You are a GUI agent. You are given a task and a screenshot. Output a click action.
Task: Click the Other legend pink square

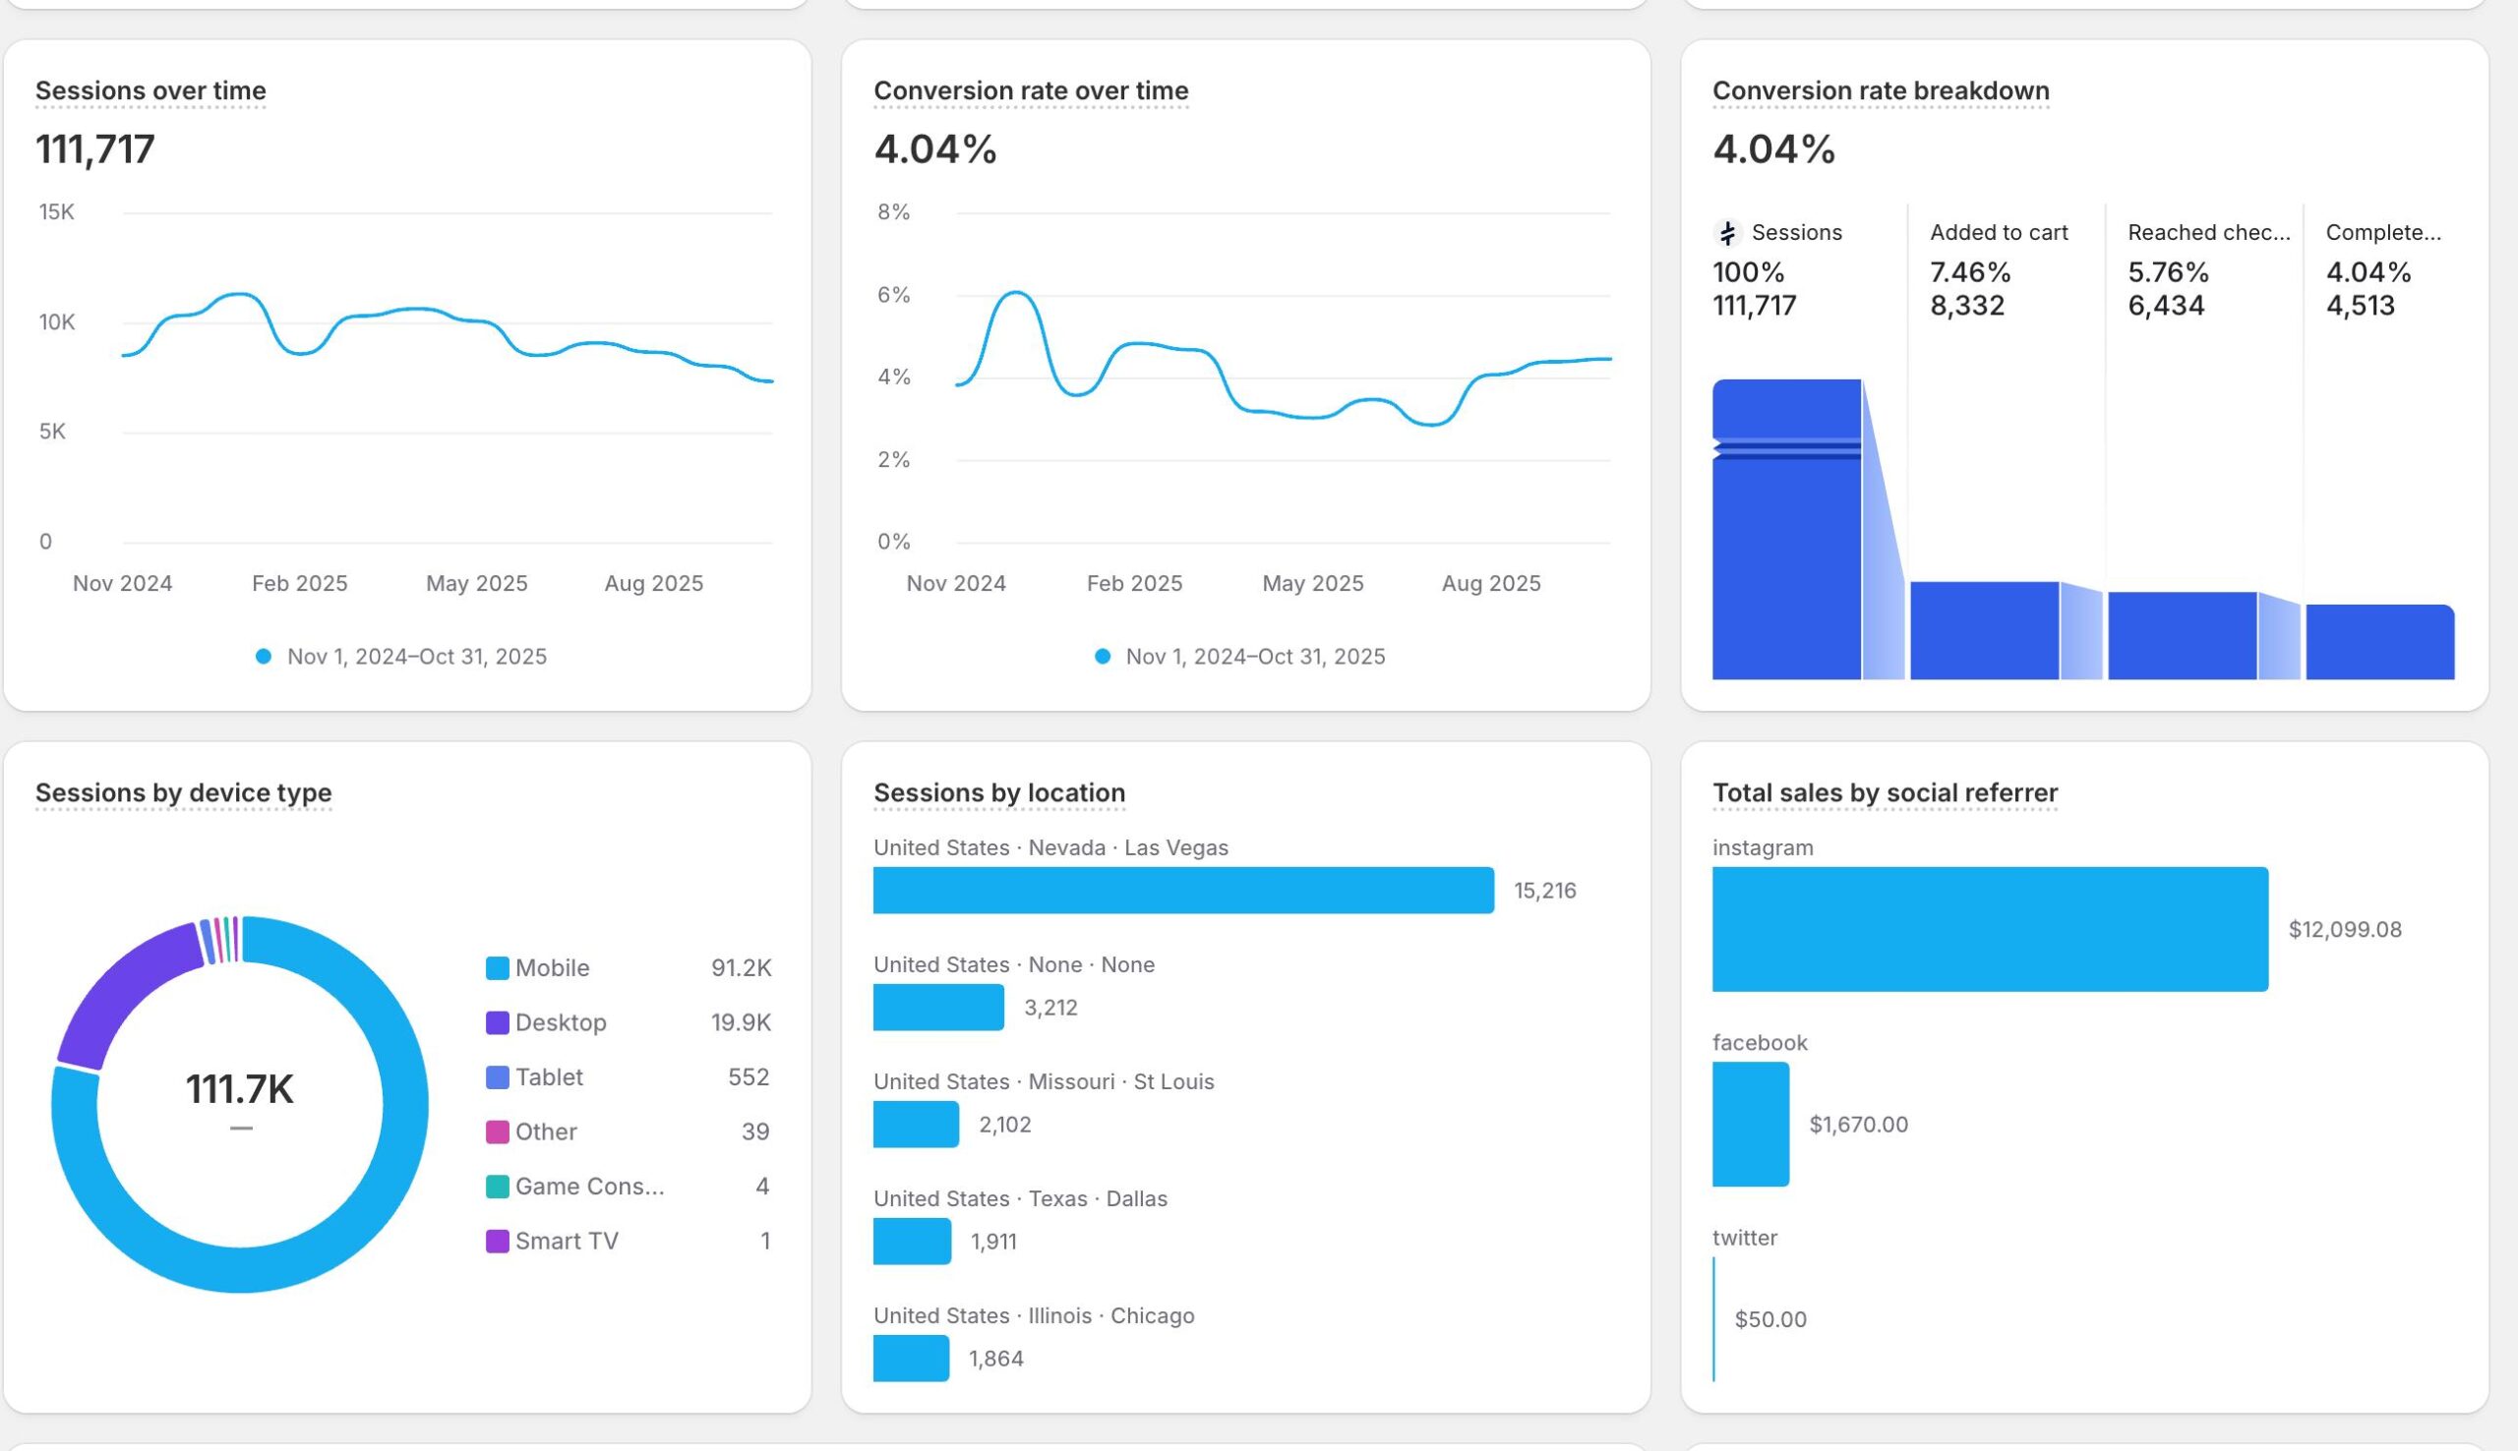click(497, 1132)
